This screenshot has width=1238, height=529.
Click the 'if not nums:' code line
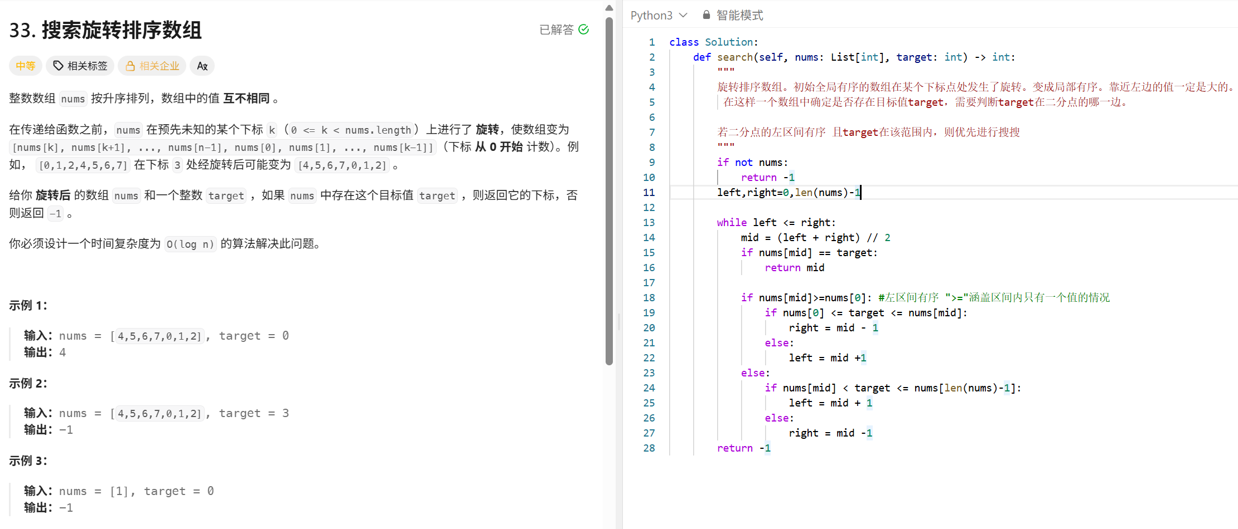click(x=752, y=162)
